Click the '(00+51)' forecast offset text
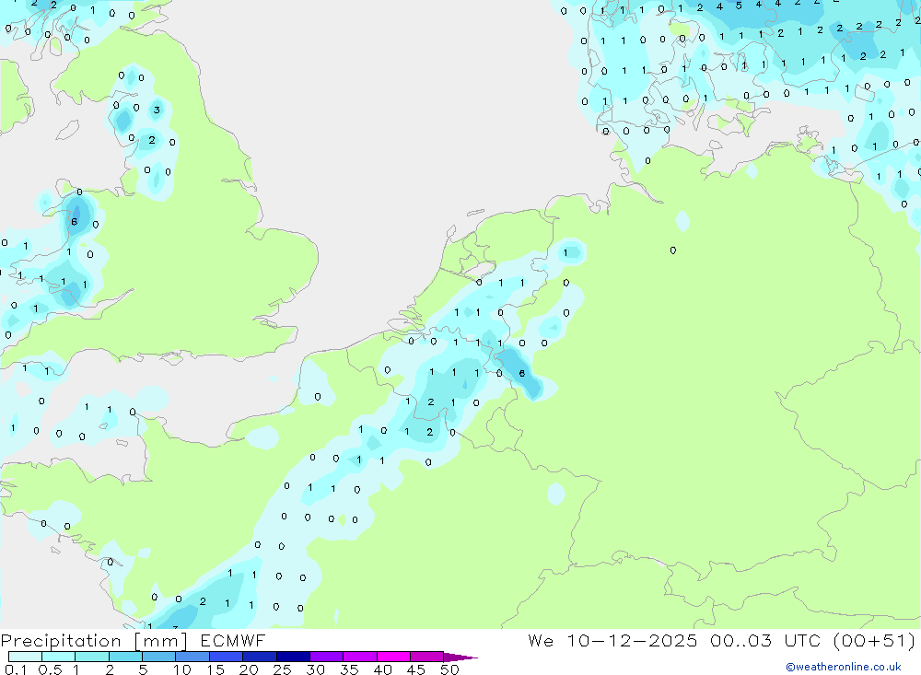Image resolution: width=921 pixels, height=675 pixels. (x=874, y=641)
